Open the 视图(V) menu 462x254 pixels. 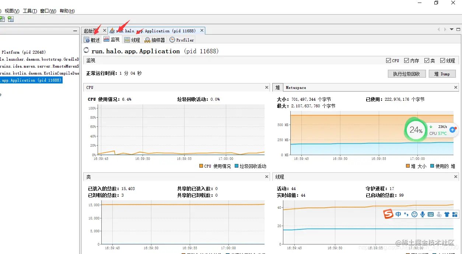(12, 11)
